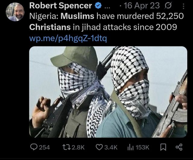The image size is (193, 160).
Task: Click the 3.4K likes count
Action: (111, 147)
